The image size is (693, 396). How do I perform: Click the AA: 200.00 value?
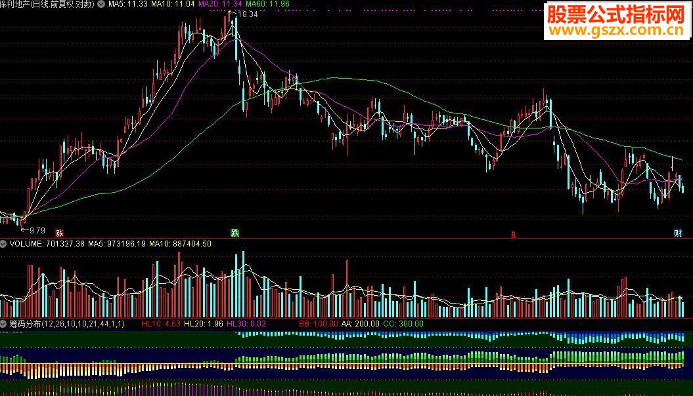(360, 324)
